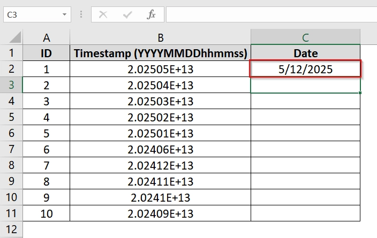
Task: Select empty Date cell beside 2.02501E+13
Action: click(305, 133)
